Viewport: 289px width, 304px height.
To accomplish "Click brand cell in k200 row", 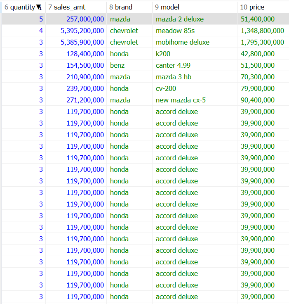I will 129,54.
